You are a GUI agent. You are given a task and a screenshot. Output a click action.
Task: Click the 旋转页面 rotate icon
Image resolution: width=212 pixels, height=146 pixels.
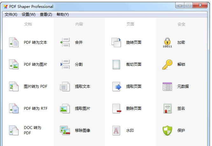(x=116, y=42)
